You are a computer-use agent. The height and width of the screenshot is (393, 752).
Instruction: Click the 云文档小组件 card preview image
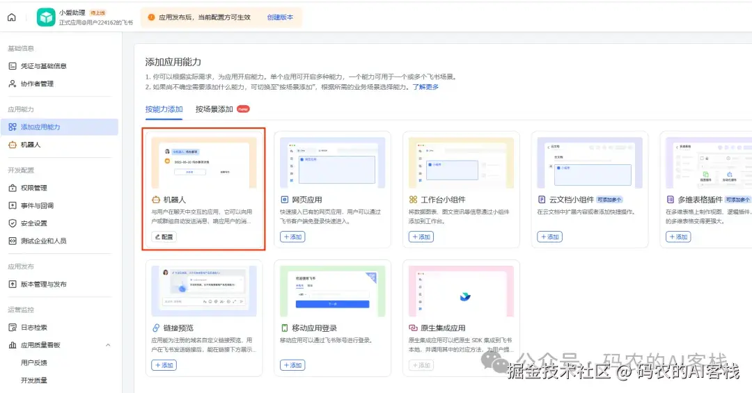coord(590,163)
